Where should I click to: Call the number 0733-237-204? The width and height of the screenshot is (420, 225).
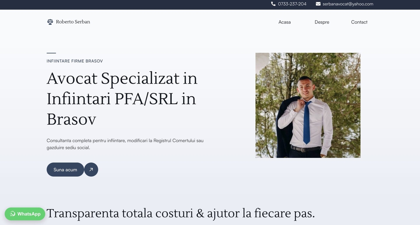click(x=292, y=4)
